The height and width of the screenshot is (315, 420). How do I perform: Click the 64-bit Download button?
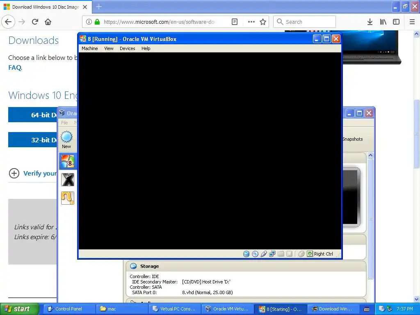32,115
